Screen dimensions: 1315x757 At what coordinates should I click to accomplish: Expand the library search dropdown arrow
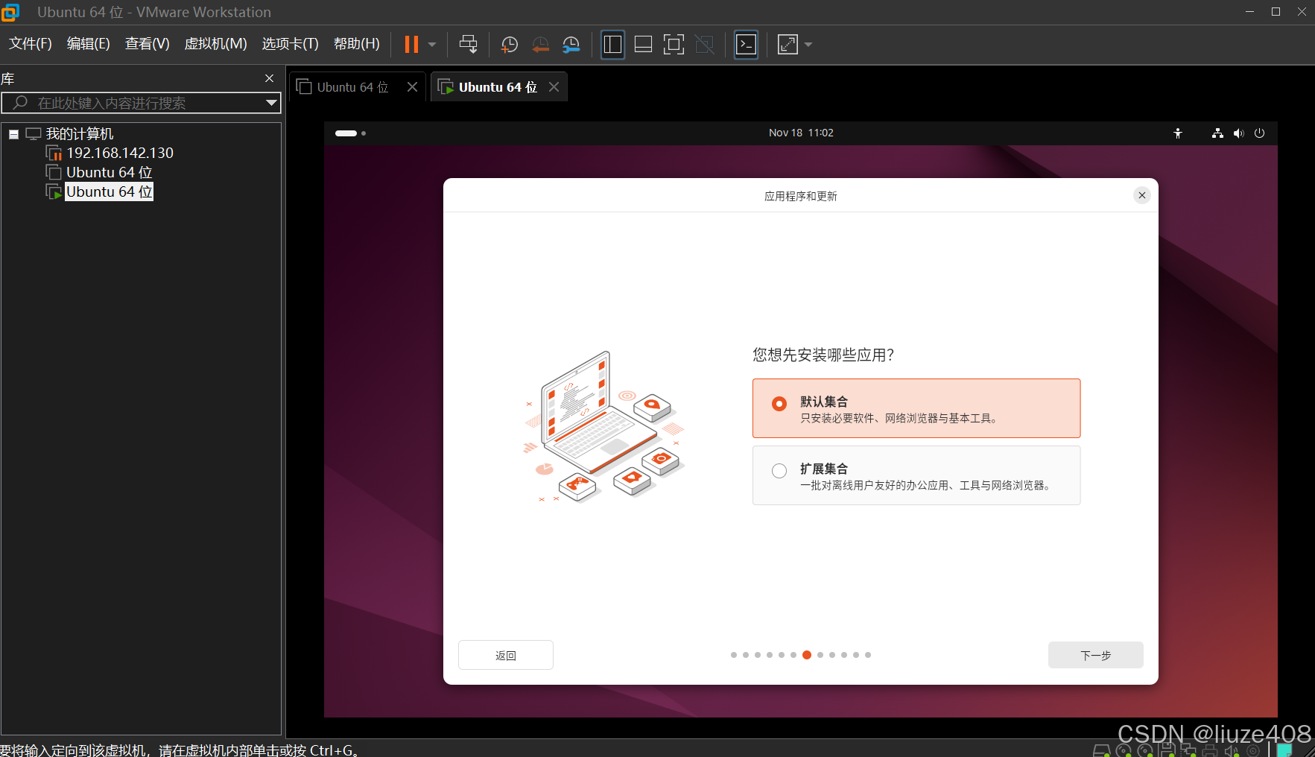[x=272, y=103]
